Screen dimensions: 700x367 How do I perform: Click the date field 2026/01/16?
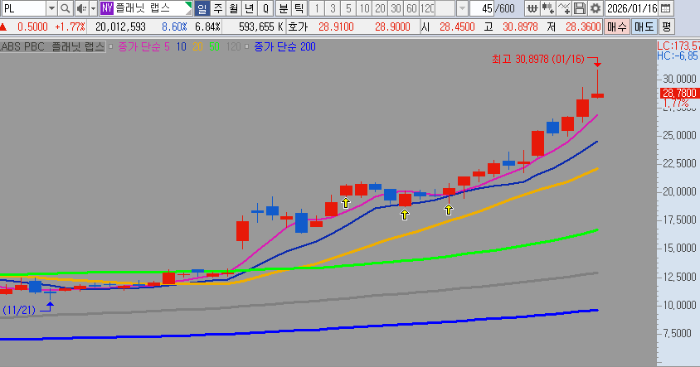pos(632,8)
